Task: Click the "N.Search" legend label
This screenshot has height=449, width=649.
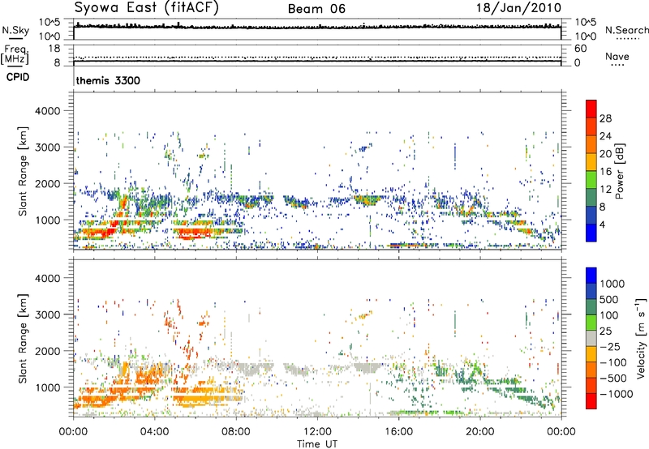Action: pyautogui.click(x=627, y=30)
